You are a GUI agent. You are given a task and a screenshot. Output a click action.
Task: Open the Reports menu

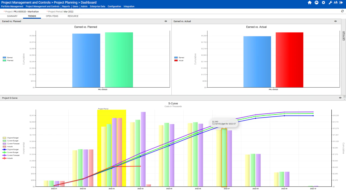coord(66,6)
